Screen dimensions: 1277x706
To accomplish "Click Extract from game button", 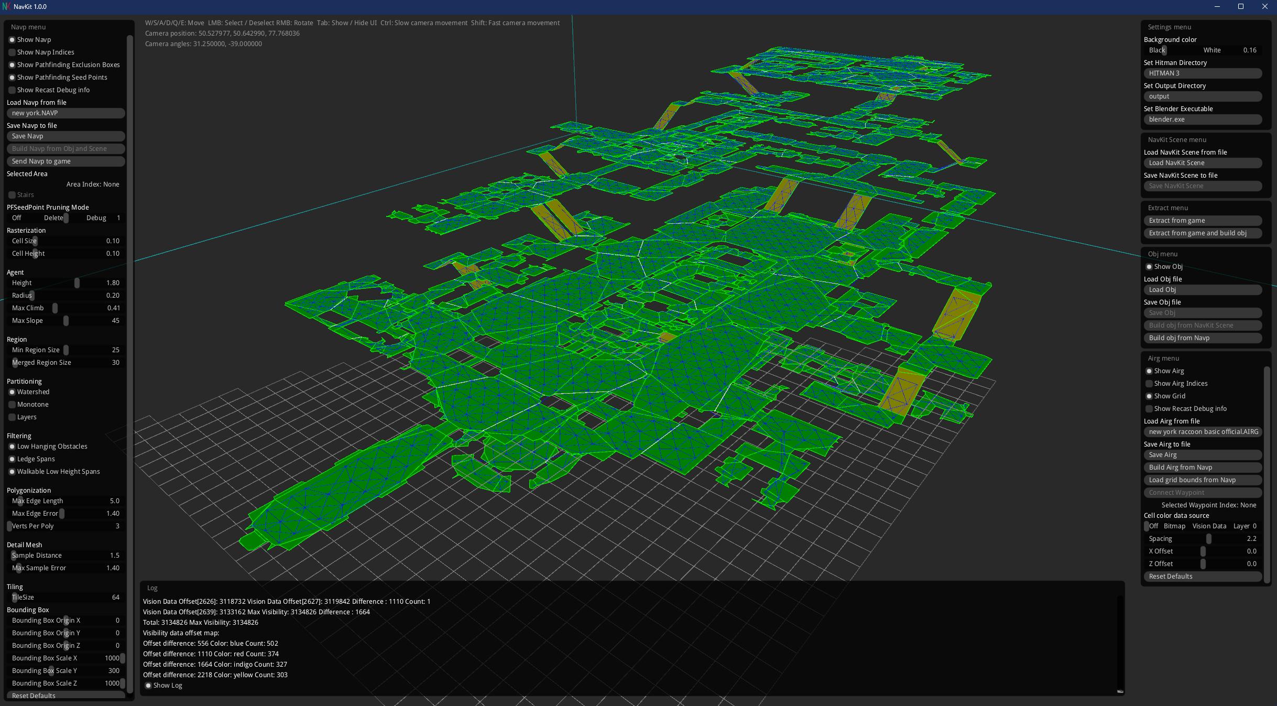I will coord(1203,221).
